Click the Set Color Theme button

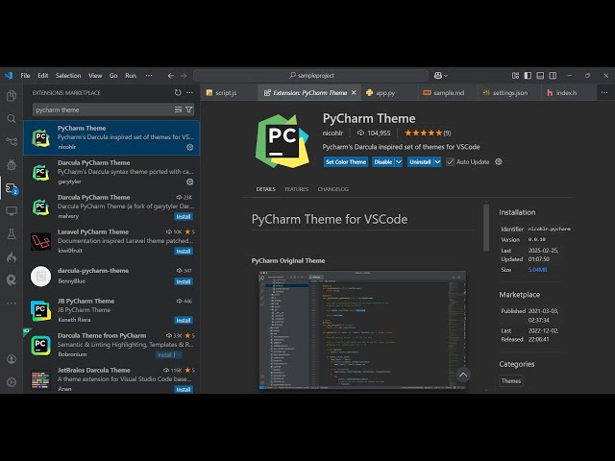tap(345, 161)
